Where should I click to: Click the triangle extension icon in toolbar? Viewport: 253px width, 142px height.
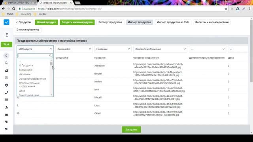click(x=238, y=9)
